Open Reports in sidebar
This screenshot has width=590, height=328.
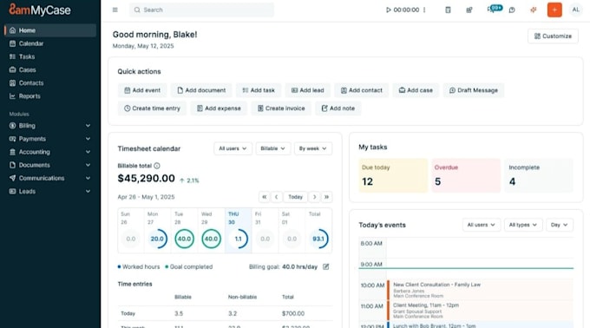(x=50, y=96)
